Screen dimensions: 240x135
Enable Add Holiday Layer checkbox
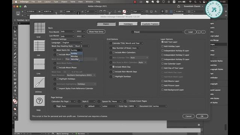tap(162, 46)
